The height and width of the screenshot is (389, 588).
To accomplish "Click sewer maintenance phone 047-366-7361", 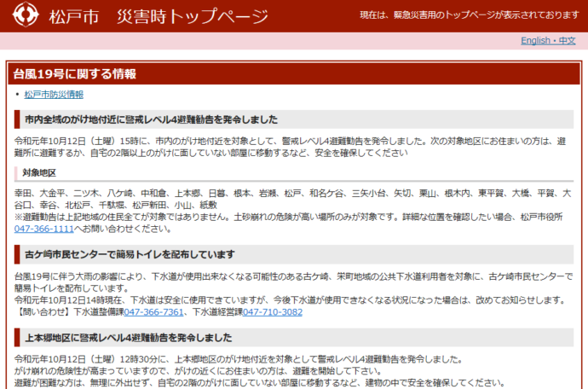I will point(153,312).
